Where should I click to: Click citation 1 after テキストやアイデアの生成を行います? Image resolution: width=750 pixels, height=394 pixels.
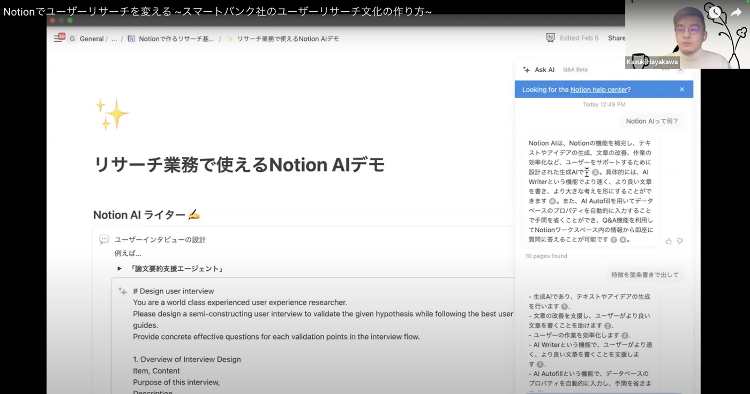[564, 306]
